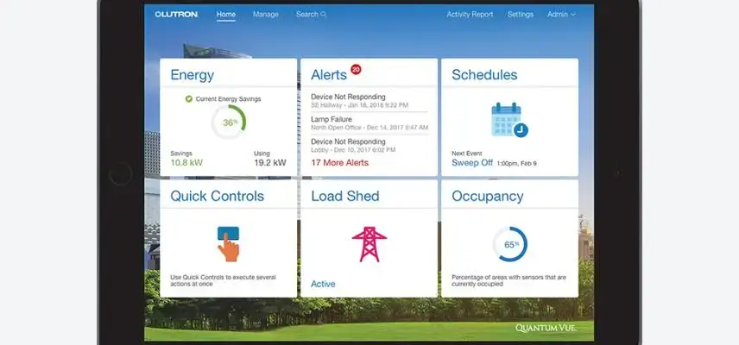The image size is (739, 345).
Task: Switch to the Home tab
Action: tap(226, 15)
